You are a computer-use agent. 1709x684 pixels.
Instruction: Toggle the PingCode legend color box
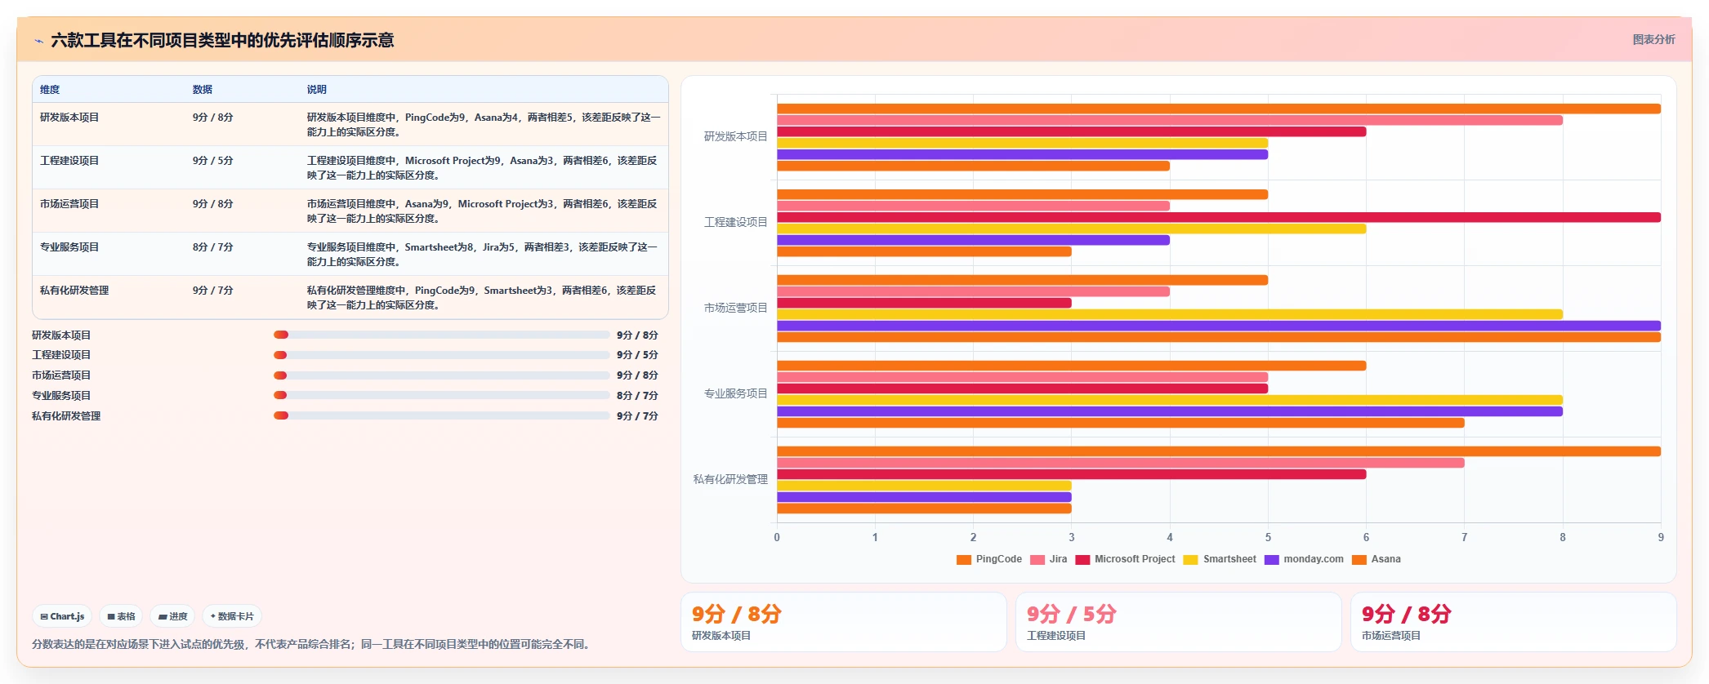(964, 559)
